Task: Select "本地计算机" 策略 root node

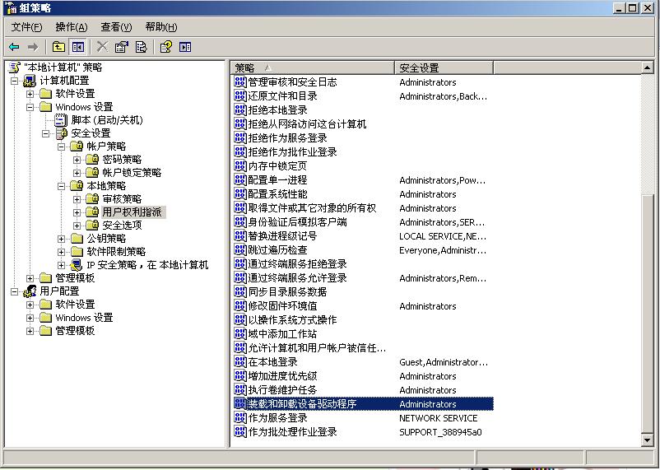Action: pos(63,67)
